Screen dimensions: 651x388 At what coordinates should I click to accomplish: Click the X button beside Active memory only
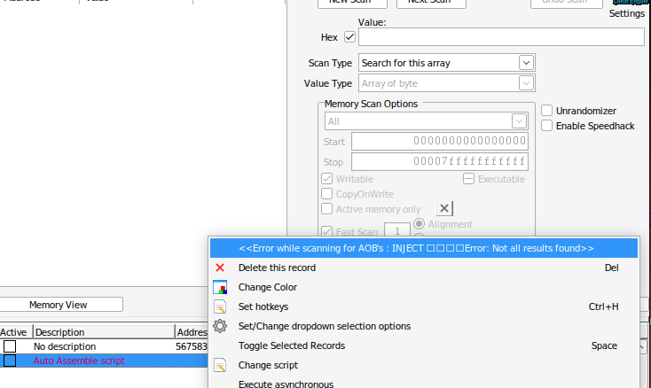coord(444,208)
